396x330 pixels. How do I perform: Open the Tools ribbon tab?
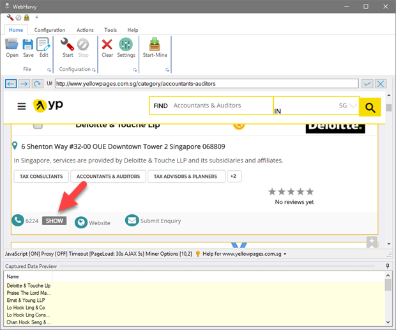coord(110,30)
